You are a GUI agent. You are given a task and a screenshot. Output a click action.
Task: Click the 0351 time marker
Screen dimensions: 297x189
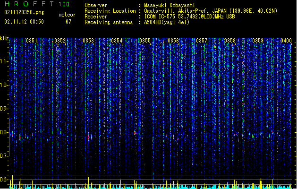point(32,41)
